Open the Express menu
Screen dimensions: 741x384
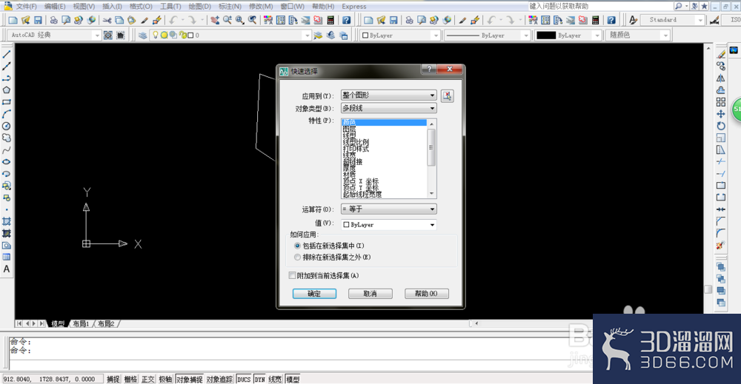click(354, 6)
